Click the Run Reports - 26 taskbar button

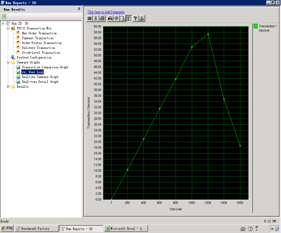coord(81,228)
